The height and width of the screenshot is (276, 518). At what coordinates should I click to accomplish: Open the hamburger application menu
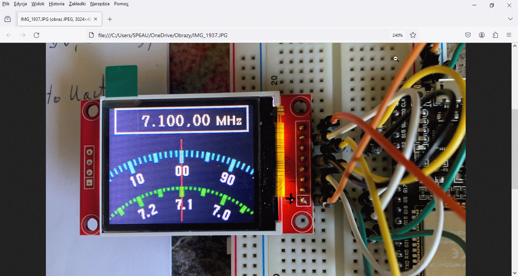click(509, 35)
